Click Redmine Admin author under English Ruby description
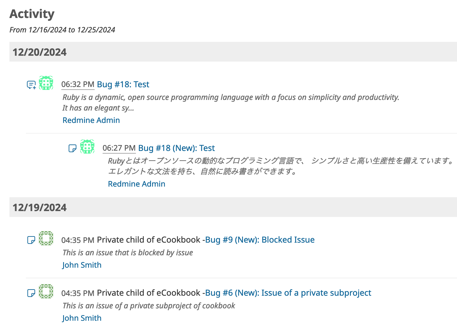The image size is (457, 329). [x=91, y=120]
